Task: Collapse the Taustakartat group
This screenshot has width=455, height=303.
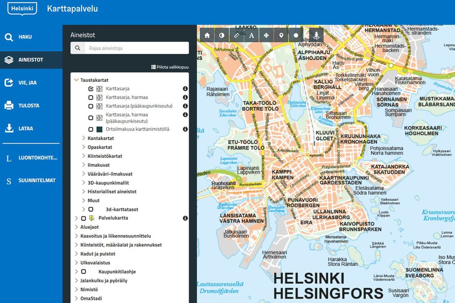Action: pos(76,80)
